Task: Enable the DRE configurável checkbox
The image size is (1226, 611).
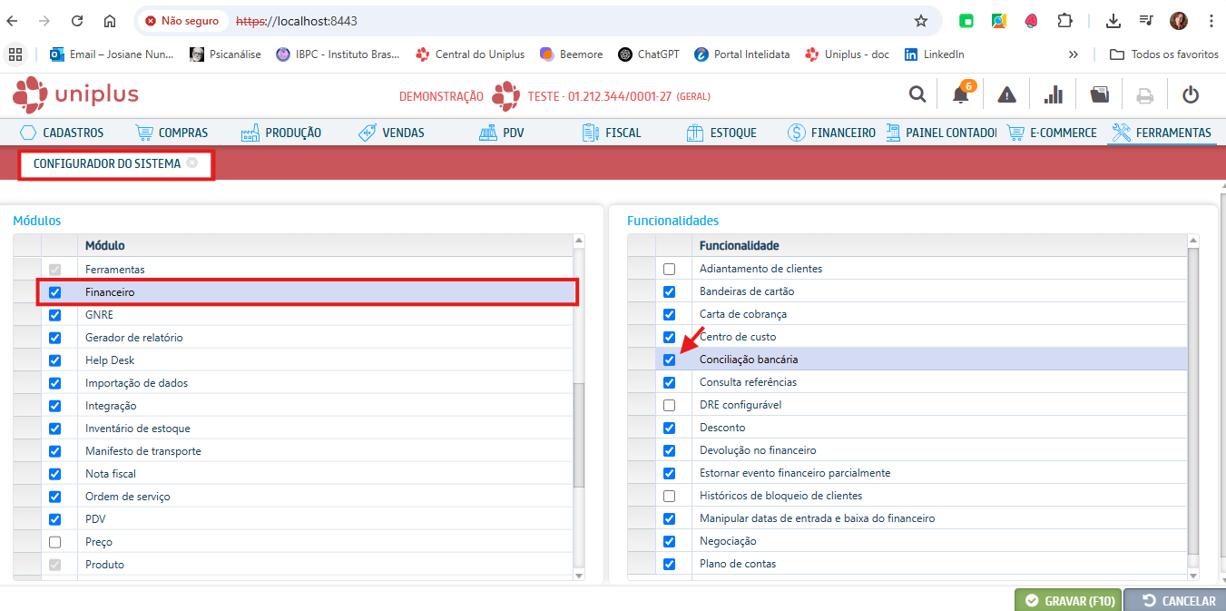Action: (x=669, y=405)
